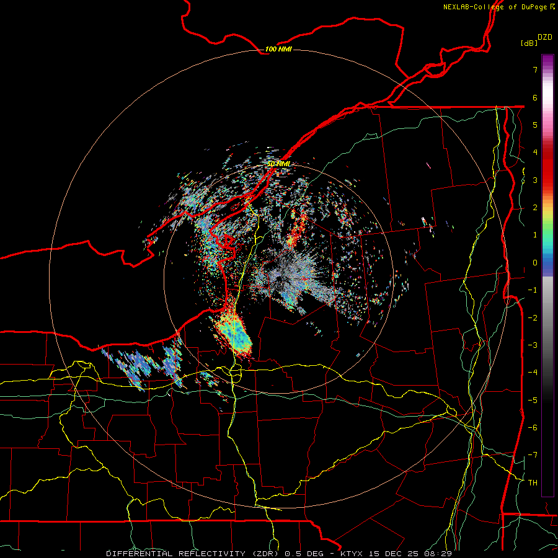Click the "15 DEC 25" date text

tap(394, 554)
